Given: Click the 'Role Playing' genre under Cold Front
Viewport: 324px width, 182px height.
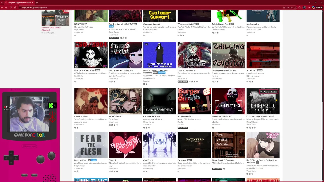Looking at the screenshot, I should click(x=148, y=169).
